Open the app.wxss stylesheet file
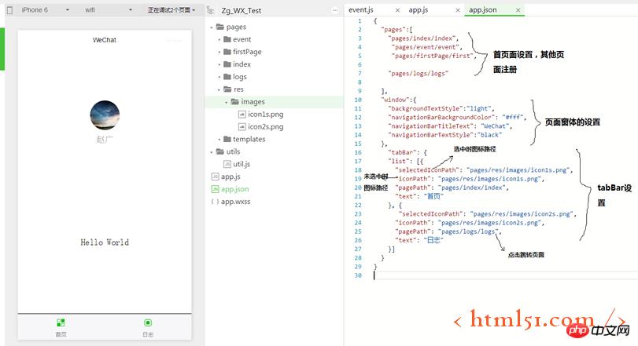 (x=235, y=202)
